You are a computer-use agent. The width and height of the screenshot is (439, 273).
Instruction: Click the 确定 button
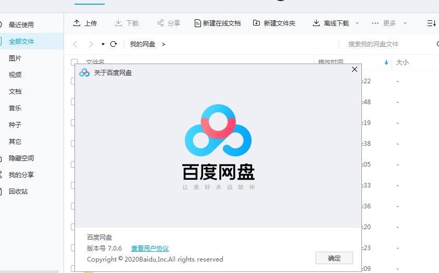tap(334, 258)
